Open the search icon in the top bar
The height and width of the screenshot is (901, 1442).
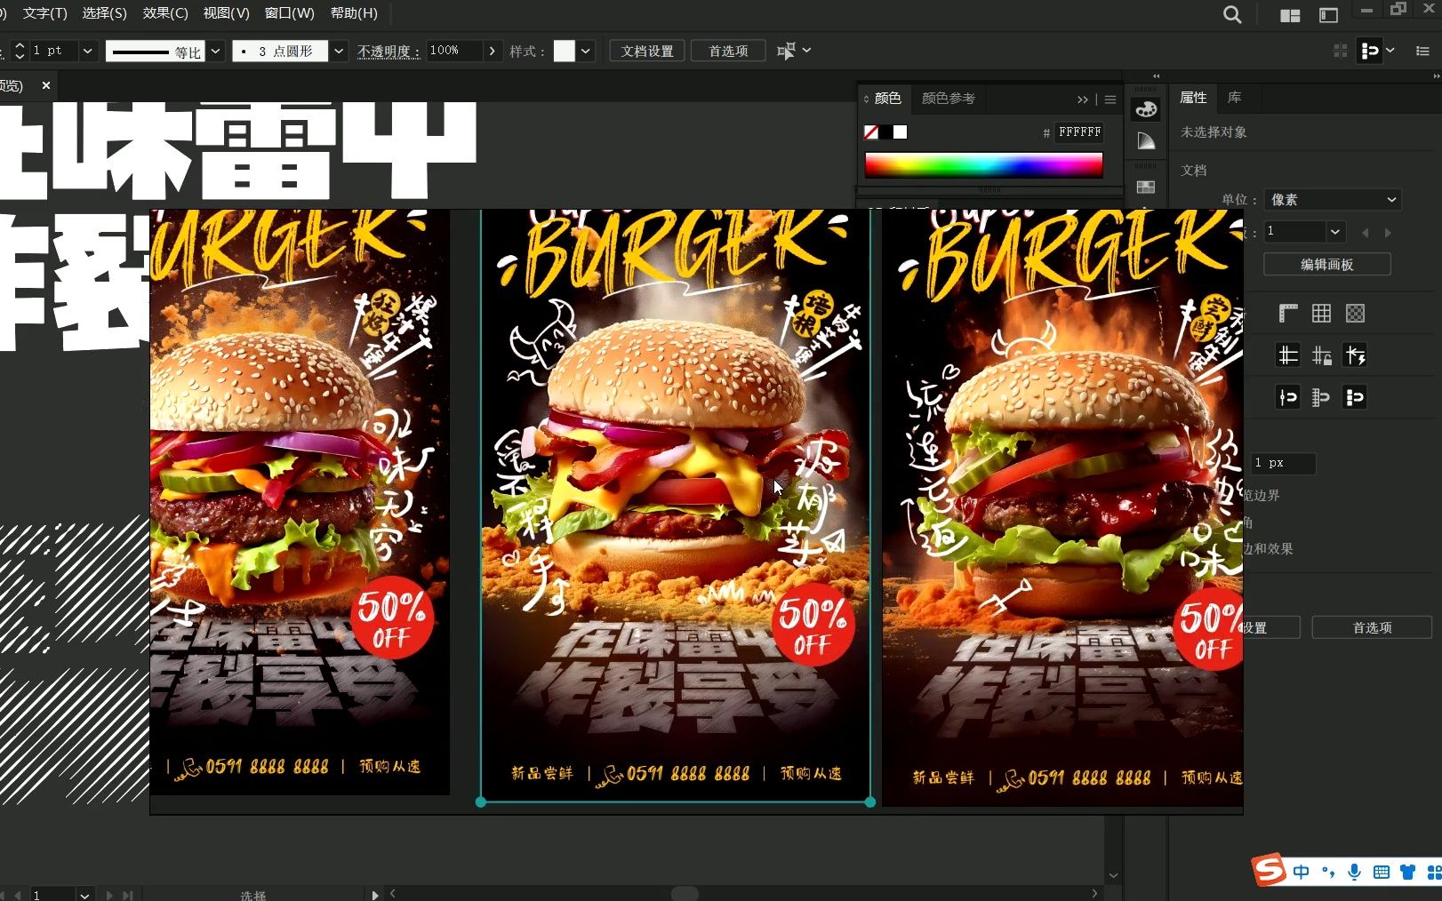1232,15
